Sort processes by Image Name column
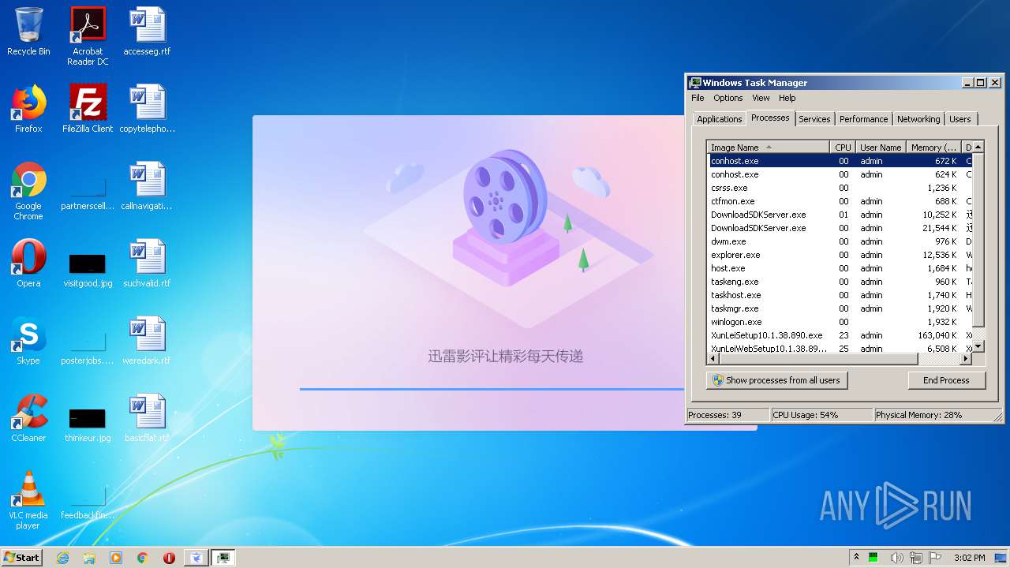 (x=769, y=148)
